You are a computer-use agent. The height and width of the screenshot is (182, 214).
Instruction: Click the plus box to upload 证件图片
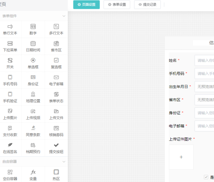(x=181, y=157)
